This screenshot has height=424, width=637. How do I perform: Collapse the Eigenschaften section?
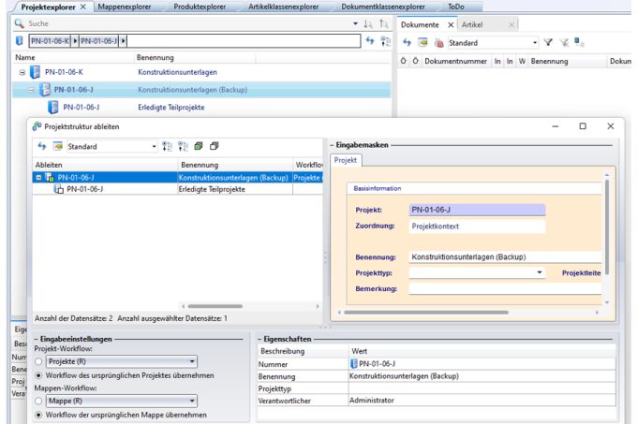click(x=260, y=339)
